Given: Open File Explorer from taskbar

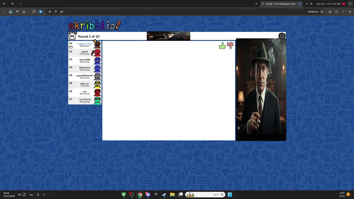Looking at the screenshot, I should pyautogui.click(x=172, y=195).
